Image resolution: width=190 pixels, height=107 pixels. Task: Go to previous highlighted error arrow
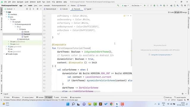[128, 16]
